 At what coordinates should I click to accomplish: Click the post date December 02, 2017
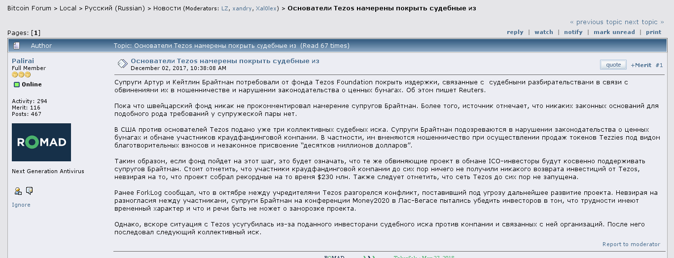point(178,68)
